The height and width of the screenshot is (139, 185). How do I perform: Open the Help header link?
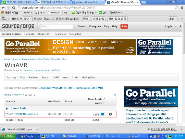pos(115,26)
